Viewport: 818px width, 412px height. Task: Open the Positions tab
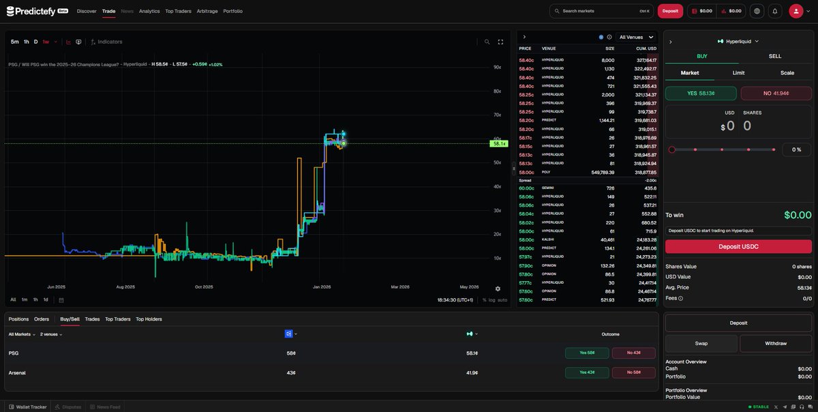click(18, 319)
